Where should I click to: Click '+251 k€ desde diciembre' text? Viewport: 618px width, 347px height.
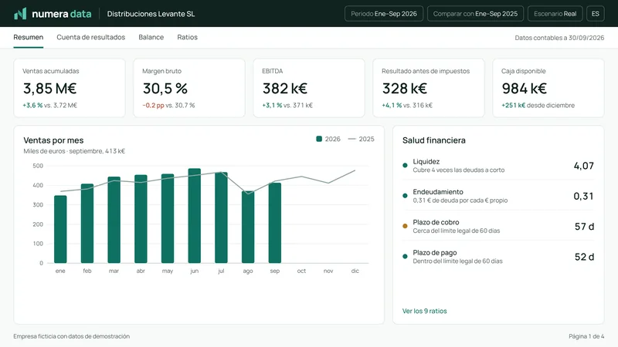click(538, 106)
